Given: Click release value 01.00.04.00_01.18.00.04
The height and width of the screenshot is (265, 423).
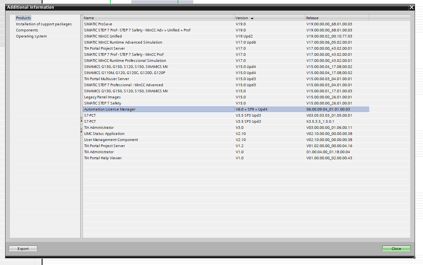Looking at the screenshot, I should [x=328, y=152].
